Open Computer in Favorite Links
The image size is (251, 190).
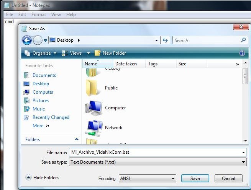click(x=43, y=92)
